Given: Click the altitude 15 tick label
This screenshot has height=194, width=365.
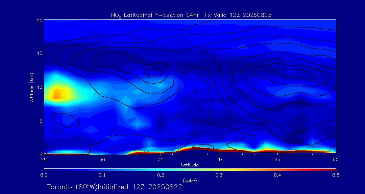Looking at the screenshot, I should [39, 54].
